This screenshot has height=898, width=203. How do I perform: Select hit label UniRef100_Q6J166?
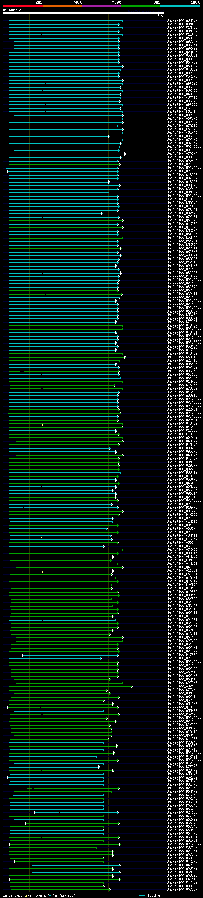pos(182,374)
